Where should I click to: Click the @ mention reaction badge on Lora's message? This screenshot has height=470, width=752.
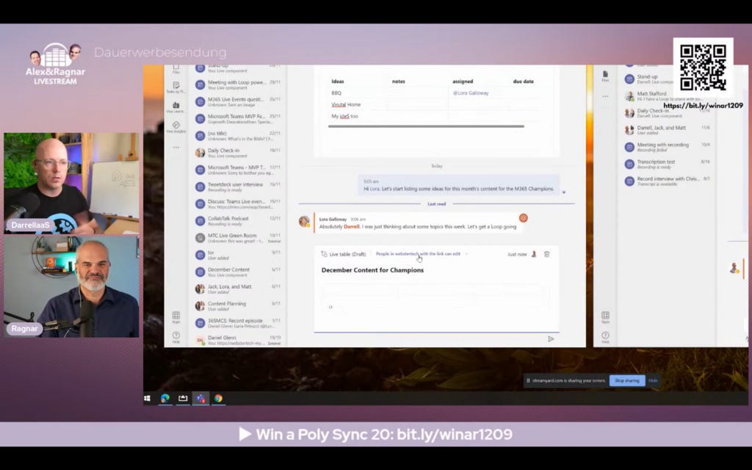click(523, 217)
